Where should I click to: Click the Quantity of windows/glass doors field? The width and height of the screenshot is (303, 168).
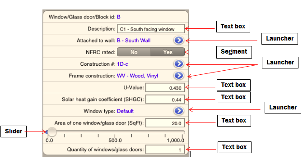click(165, 150)
